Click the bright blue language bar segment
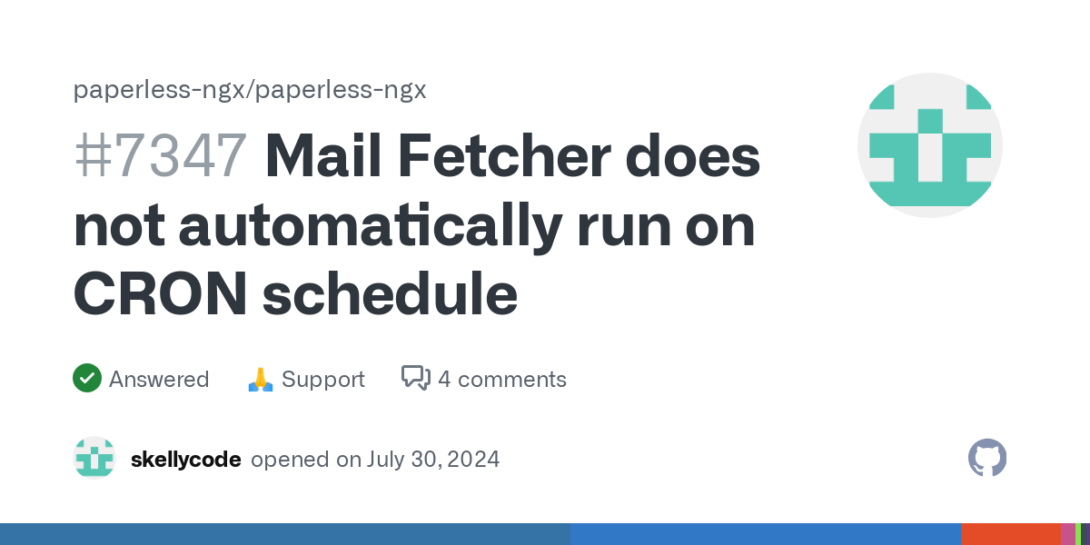 pyautogui.click(x=766, y=534)
